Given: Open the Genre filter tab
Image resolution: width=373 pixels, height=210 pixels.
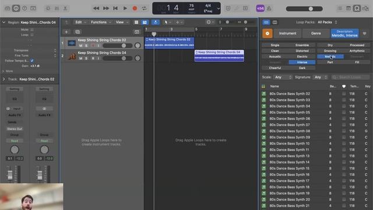Looking at the screenshot, I should pos(316,33).
